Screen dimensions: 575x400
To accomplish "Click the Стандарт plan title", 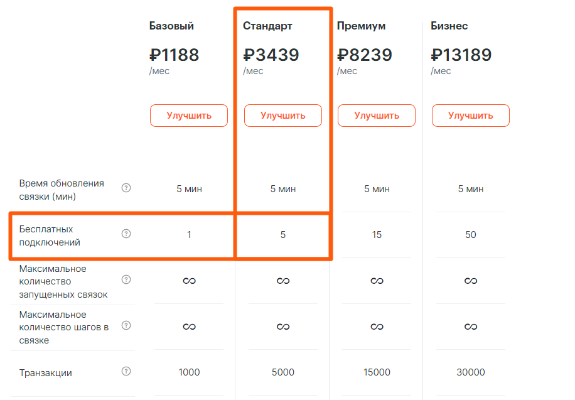I will pyautogui.click(x=267, y=26).
